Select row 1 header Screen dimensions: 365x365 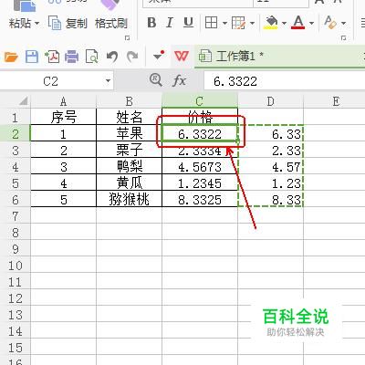click(x=16, y=118)
